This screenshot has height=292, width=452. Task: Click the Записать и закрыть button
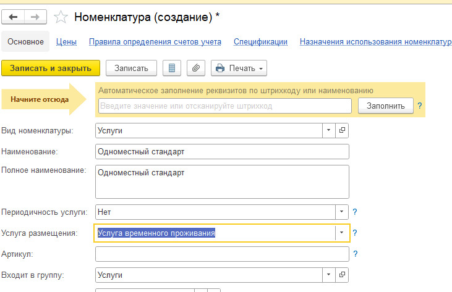pos(51,68)
